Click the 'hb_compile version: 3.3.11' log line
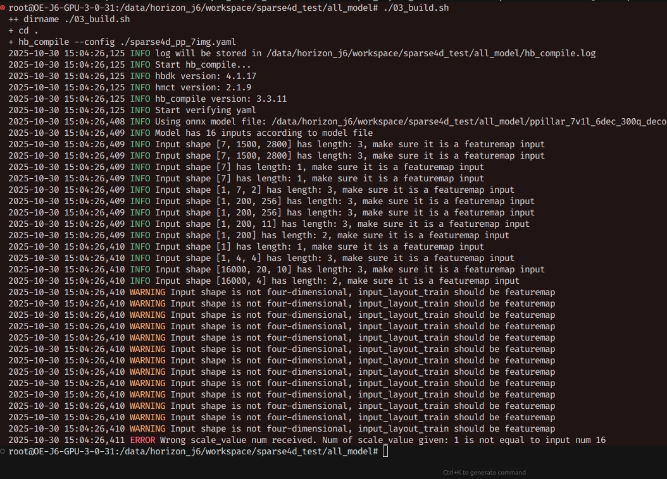This screenshot has width=667, height=479. tap(221, 99)
